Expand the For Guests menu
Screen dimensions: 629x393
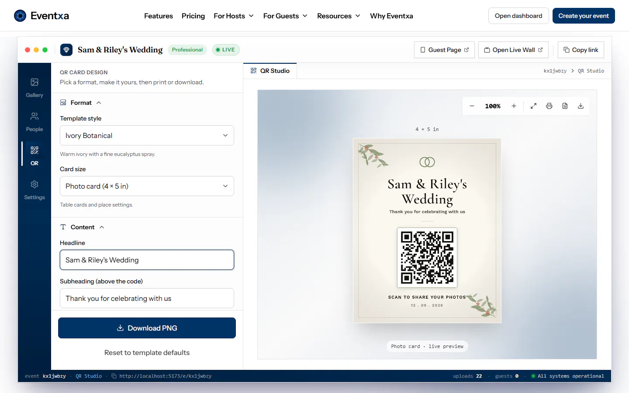285,16
